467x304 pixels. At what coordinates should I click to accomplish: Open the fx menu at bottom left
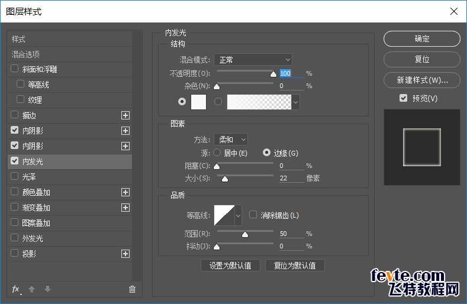16,289
